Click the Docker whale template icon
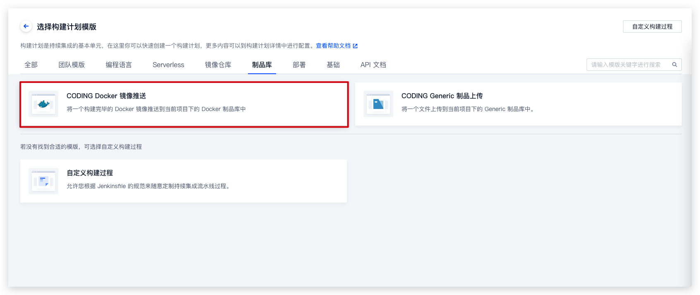 pyautogui.click(x=43, y=104)
